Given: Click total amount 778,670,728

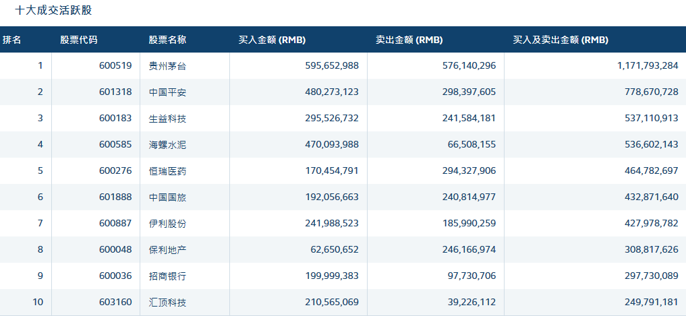Looking at the screenshot, I should click(x=652, y=92).
